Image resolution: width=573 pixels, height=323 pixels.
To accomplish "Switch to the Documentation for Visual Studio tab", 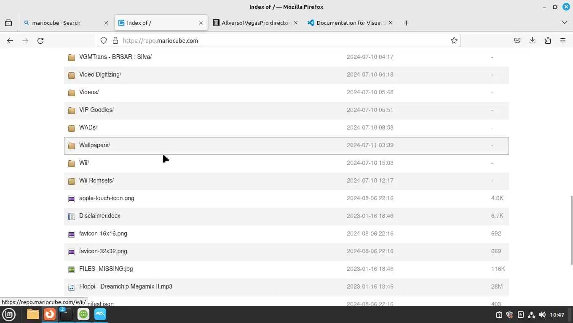I will pos(351,23).
